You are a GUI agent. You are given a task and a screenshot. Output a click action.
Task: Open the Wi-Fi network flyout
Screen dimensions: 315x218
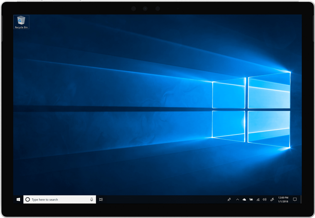258,199
